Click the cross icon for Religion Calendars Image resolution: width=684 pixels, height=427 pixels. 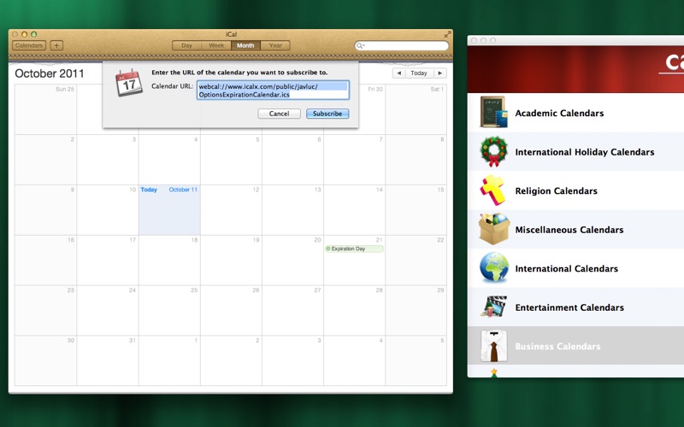tap(493, 190)
